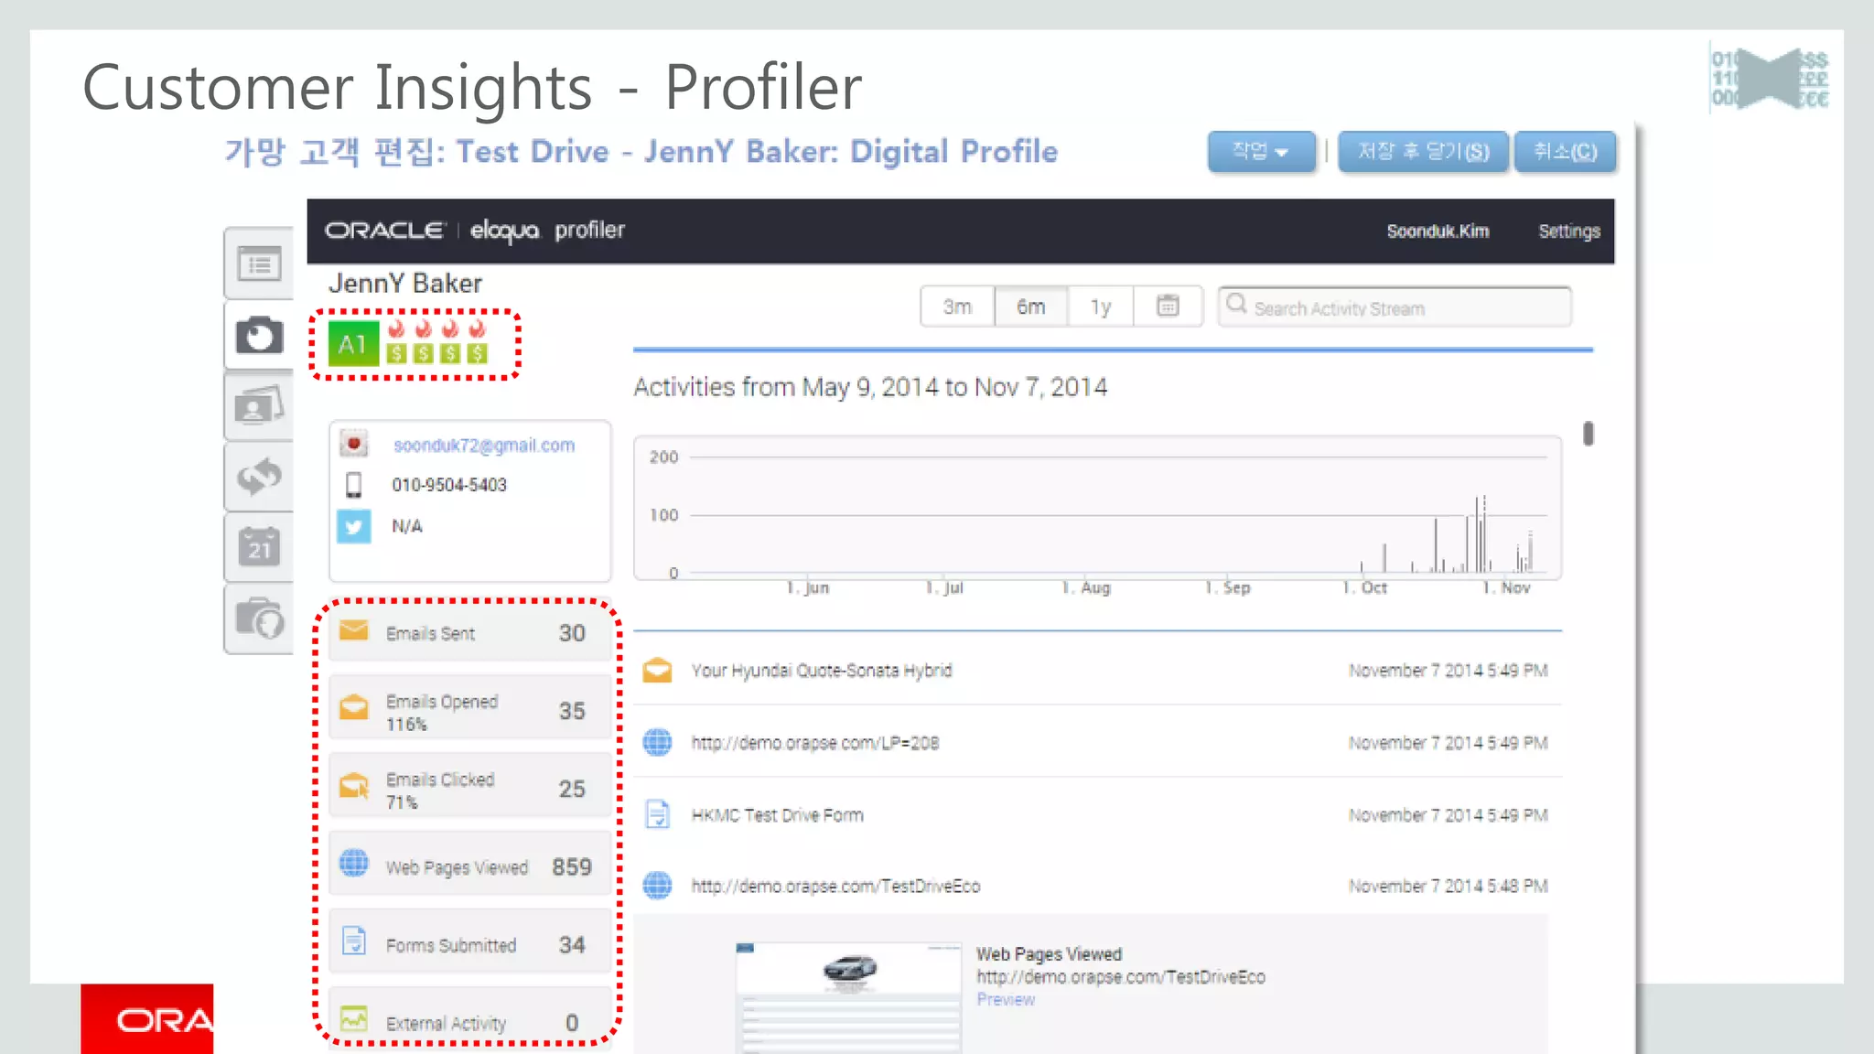Click the Twitter bird icon
Image resolution: width=1874 pixels, height=1054 pixels.
point(354,526)
